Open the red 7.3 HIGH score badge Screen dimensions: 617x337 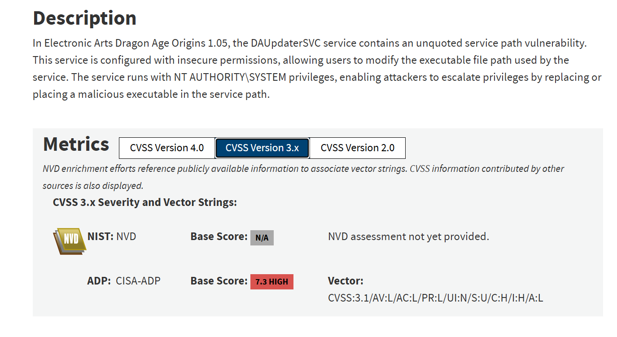[271, 282]
